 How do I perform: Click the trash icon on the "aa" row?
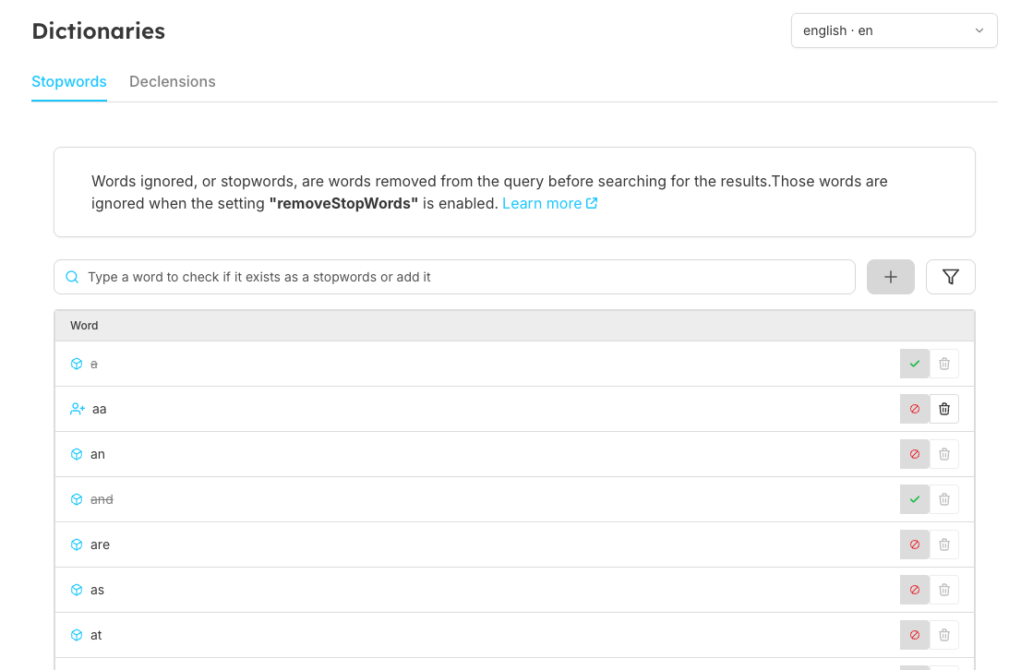(943, 408)
